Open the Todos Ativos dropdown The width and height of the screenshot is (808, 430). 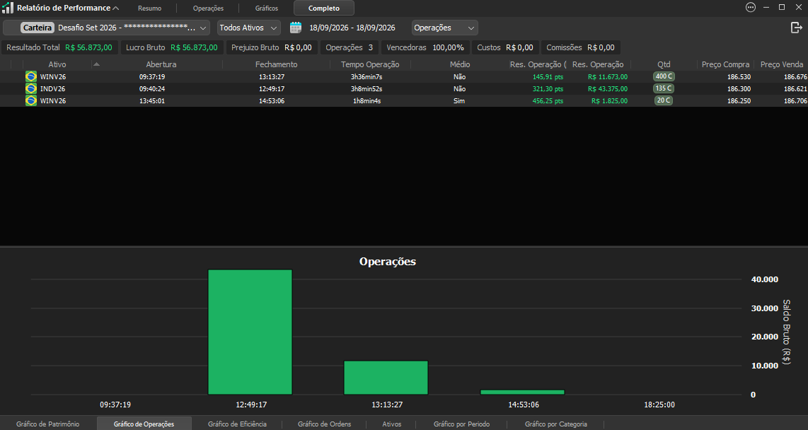tap(248, 28)
